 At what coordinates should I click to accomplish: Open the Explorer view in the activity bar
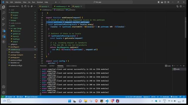tap(4, 7)
